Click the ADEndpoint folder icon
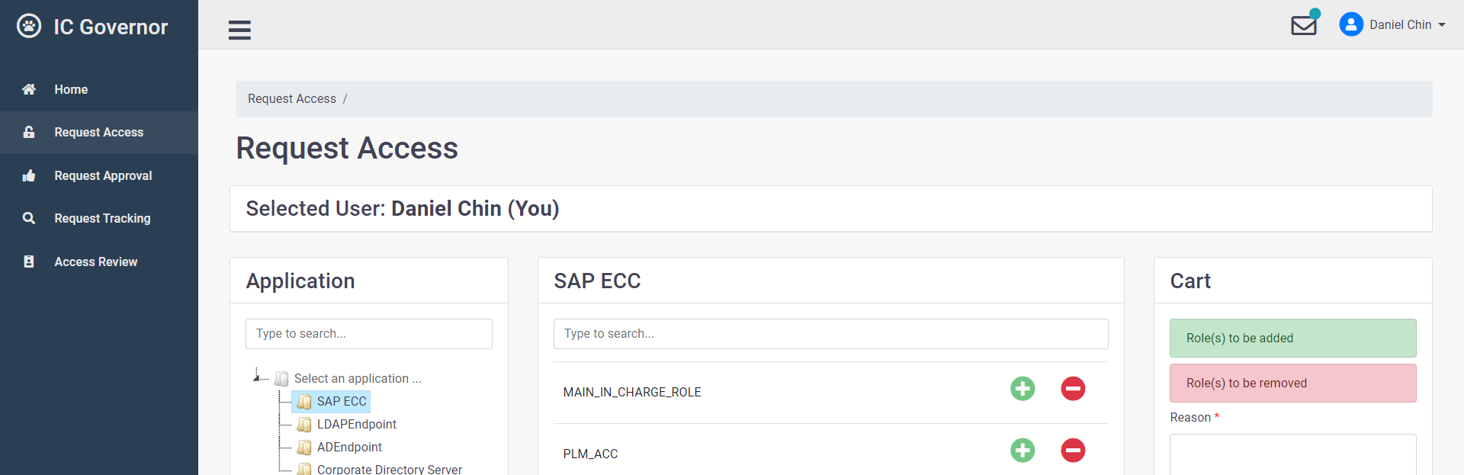 pyautogui.click(x=304, y=448)
